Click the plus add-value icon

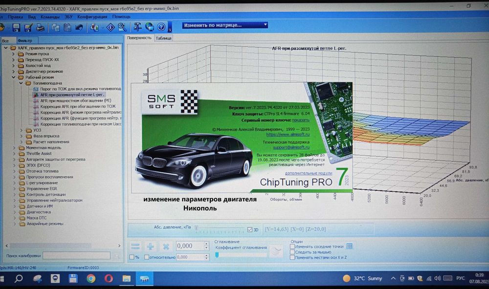[150, 247]
